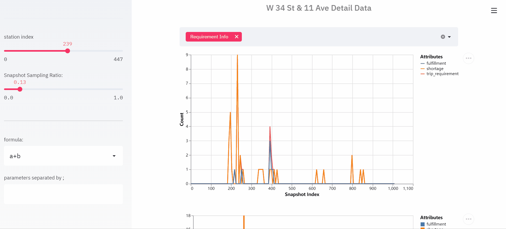Remove the Requirement Info tag
The width and height of the screenshot is (506, 229).
237,37
